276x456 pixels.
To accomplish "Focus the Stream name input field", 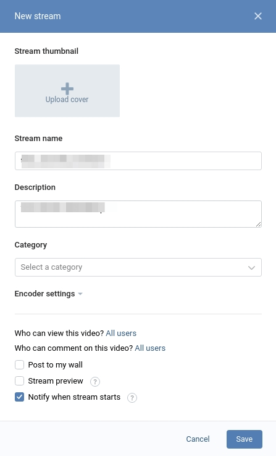I will point(138,161).
